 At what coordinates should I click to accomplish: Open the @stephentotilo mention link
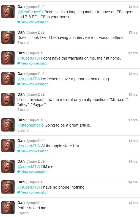pos(30,125)
